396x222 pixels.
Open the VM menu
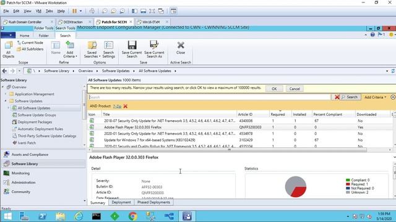(38, 11)
